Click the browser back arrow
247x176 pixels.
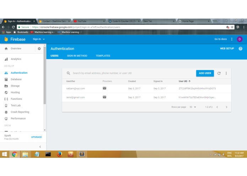[x=3, y=27]
